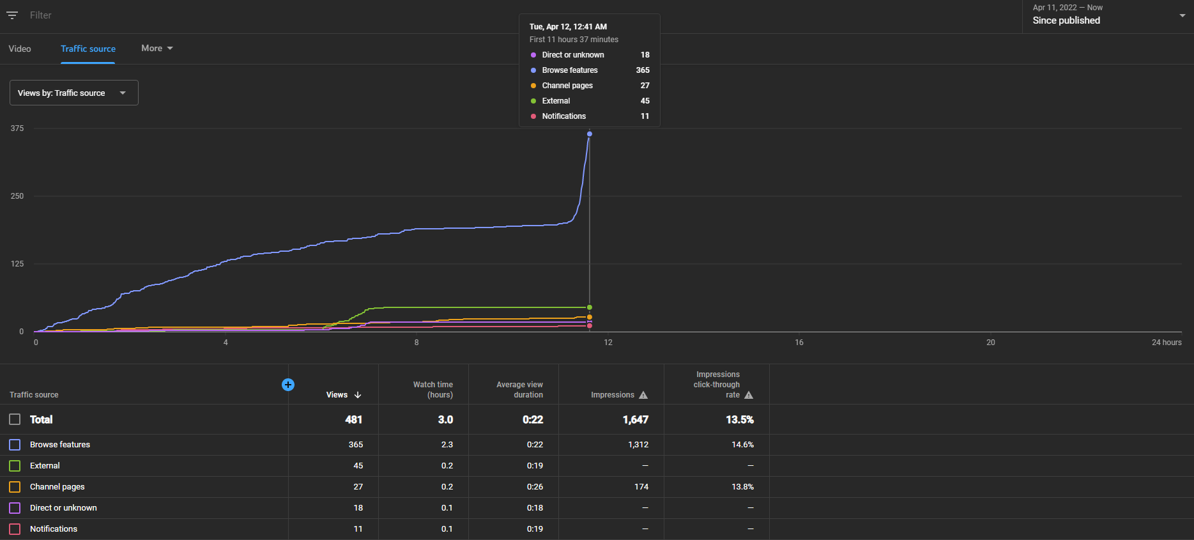This screenshot has width=1194, height=540.
Task: Click the Impressions warning triangle icon
Action: click(643, 395)
